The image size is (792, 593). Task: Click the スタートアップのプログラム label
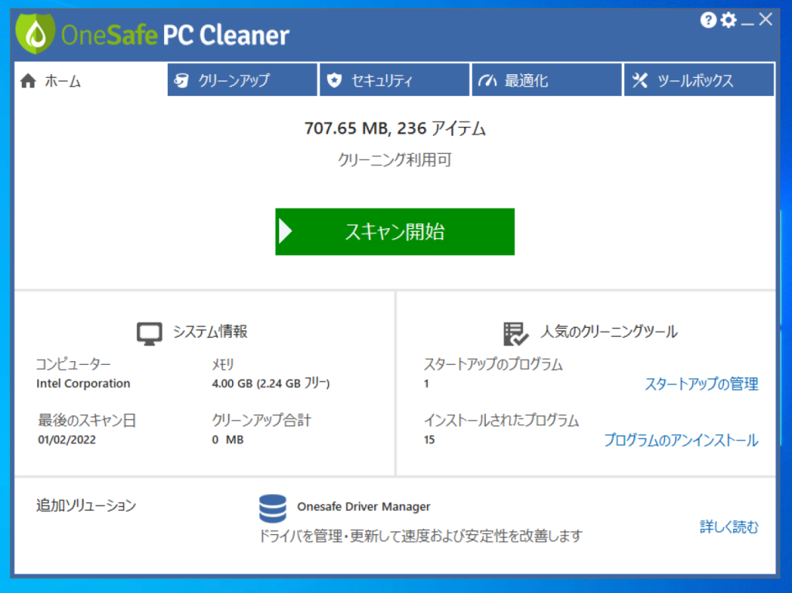point(493,363)
